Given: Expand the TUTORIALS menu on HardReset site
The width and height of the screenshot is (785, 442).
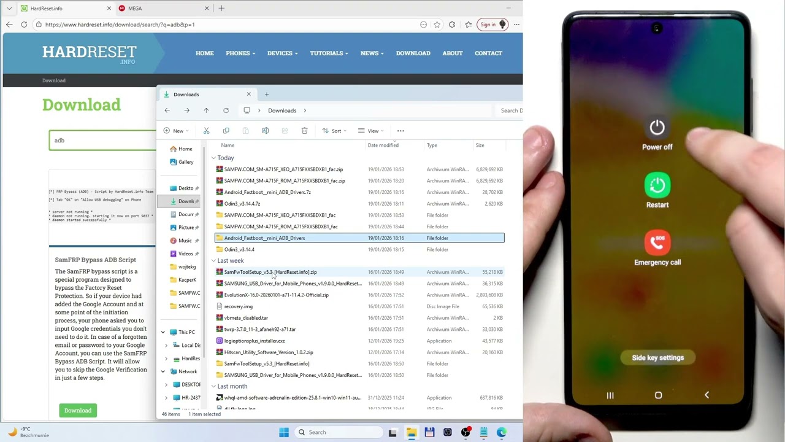Looking at the screenshot, I should (x=329, y=53).
